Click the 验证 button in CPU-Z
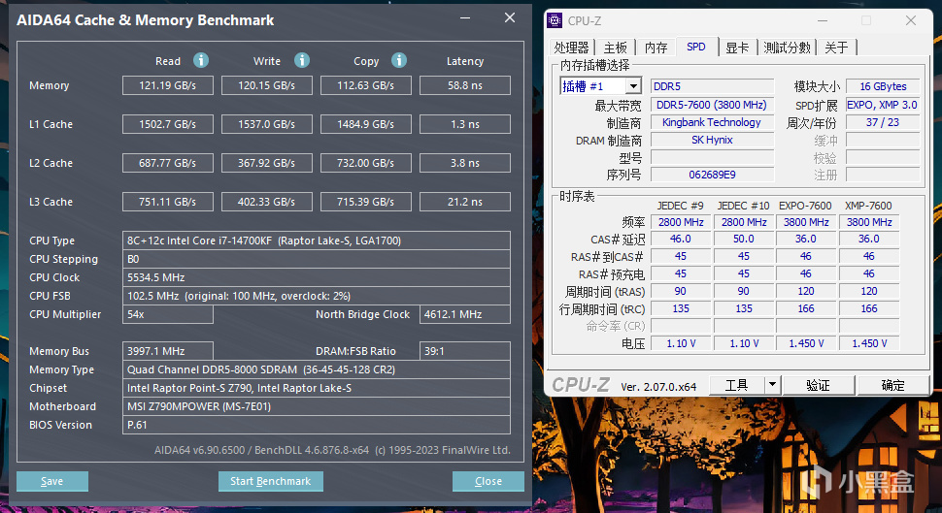 (819, 385)
